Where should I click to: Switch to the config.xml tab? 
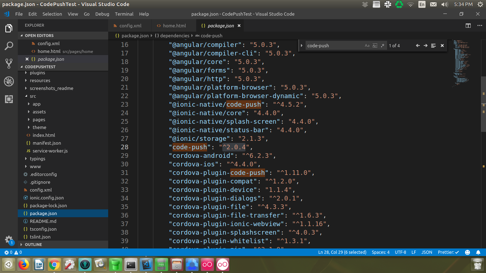coord(130,26)
